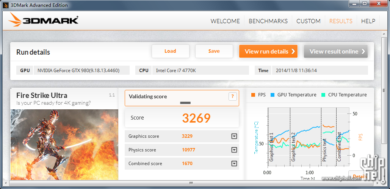Screen dimensions: 390x189
Task: Minimize the 3DMark window
Action: pos(354,3)
